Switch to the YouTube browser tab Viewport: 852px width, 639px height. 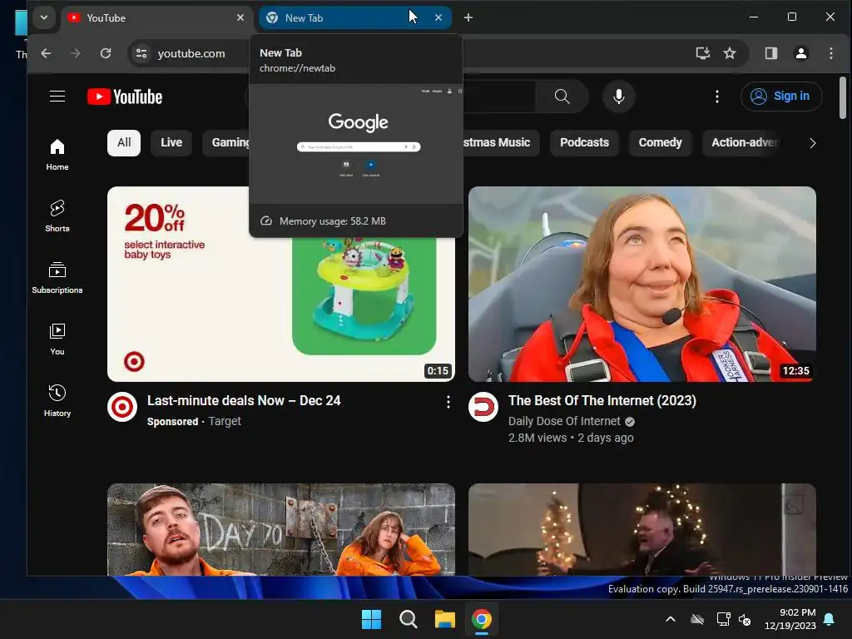pyautogui.click(x=156, y=18)
